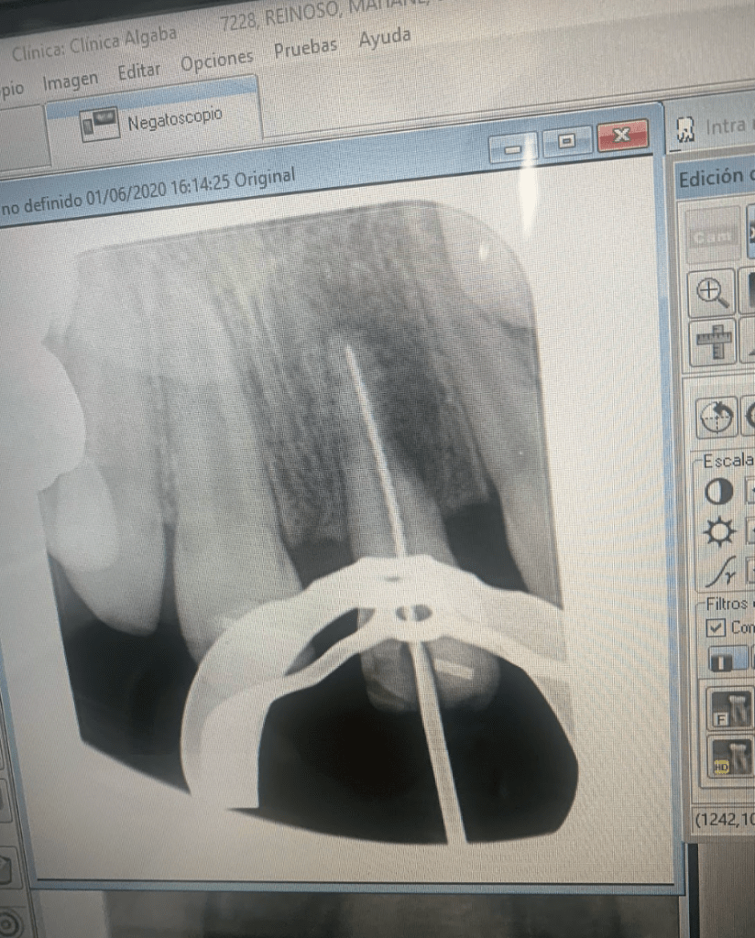Select the magnifier zoom tool
This screenshot has height=938, width=755.
tap(711, 292)
